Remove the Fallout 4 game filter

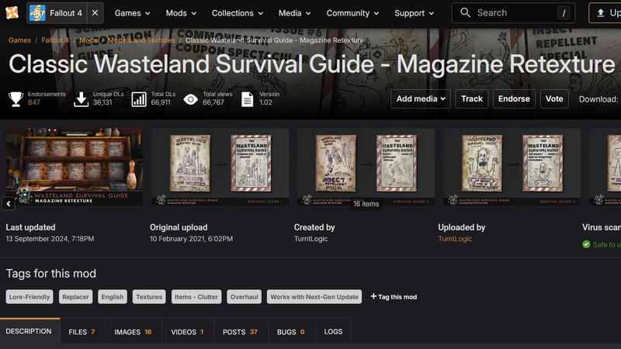coord(95,13)
